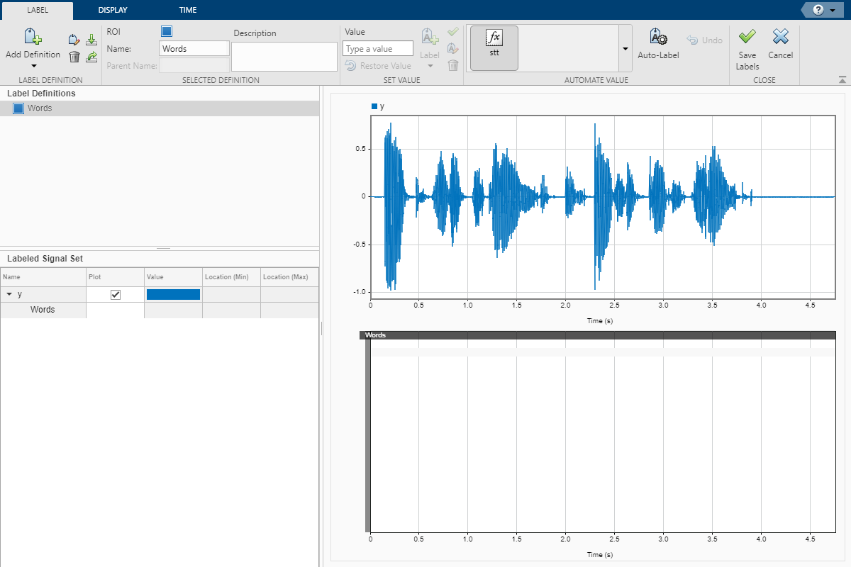The width and height of the screenshot is (851, 567).
Task: Switch to the DISPLAY tab
Action: pos(113,10)
